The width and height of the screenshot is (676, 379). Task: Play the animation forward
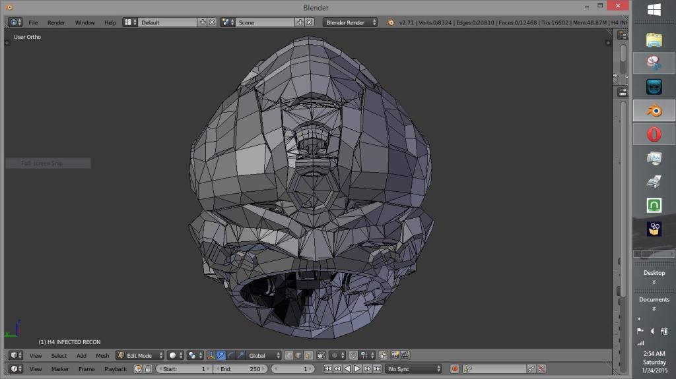357,368
